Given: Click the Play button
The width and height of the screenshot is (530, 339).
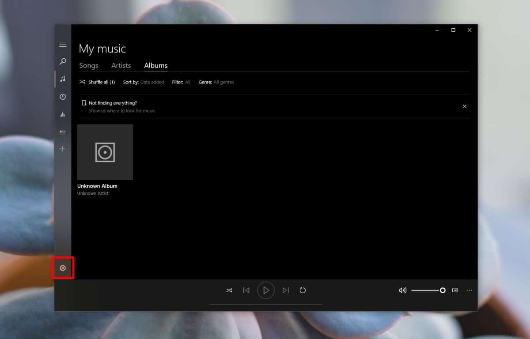Looking at the screenshot, I should click(266, 290).
